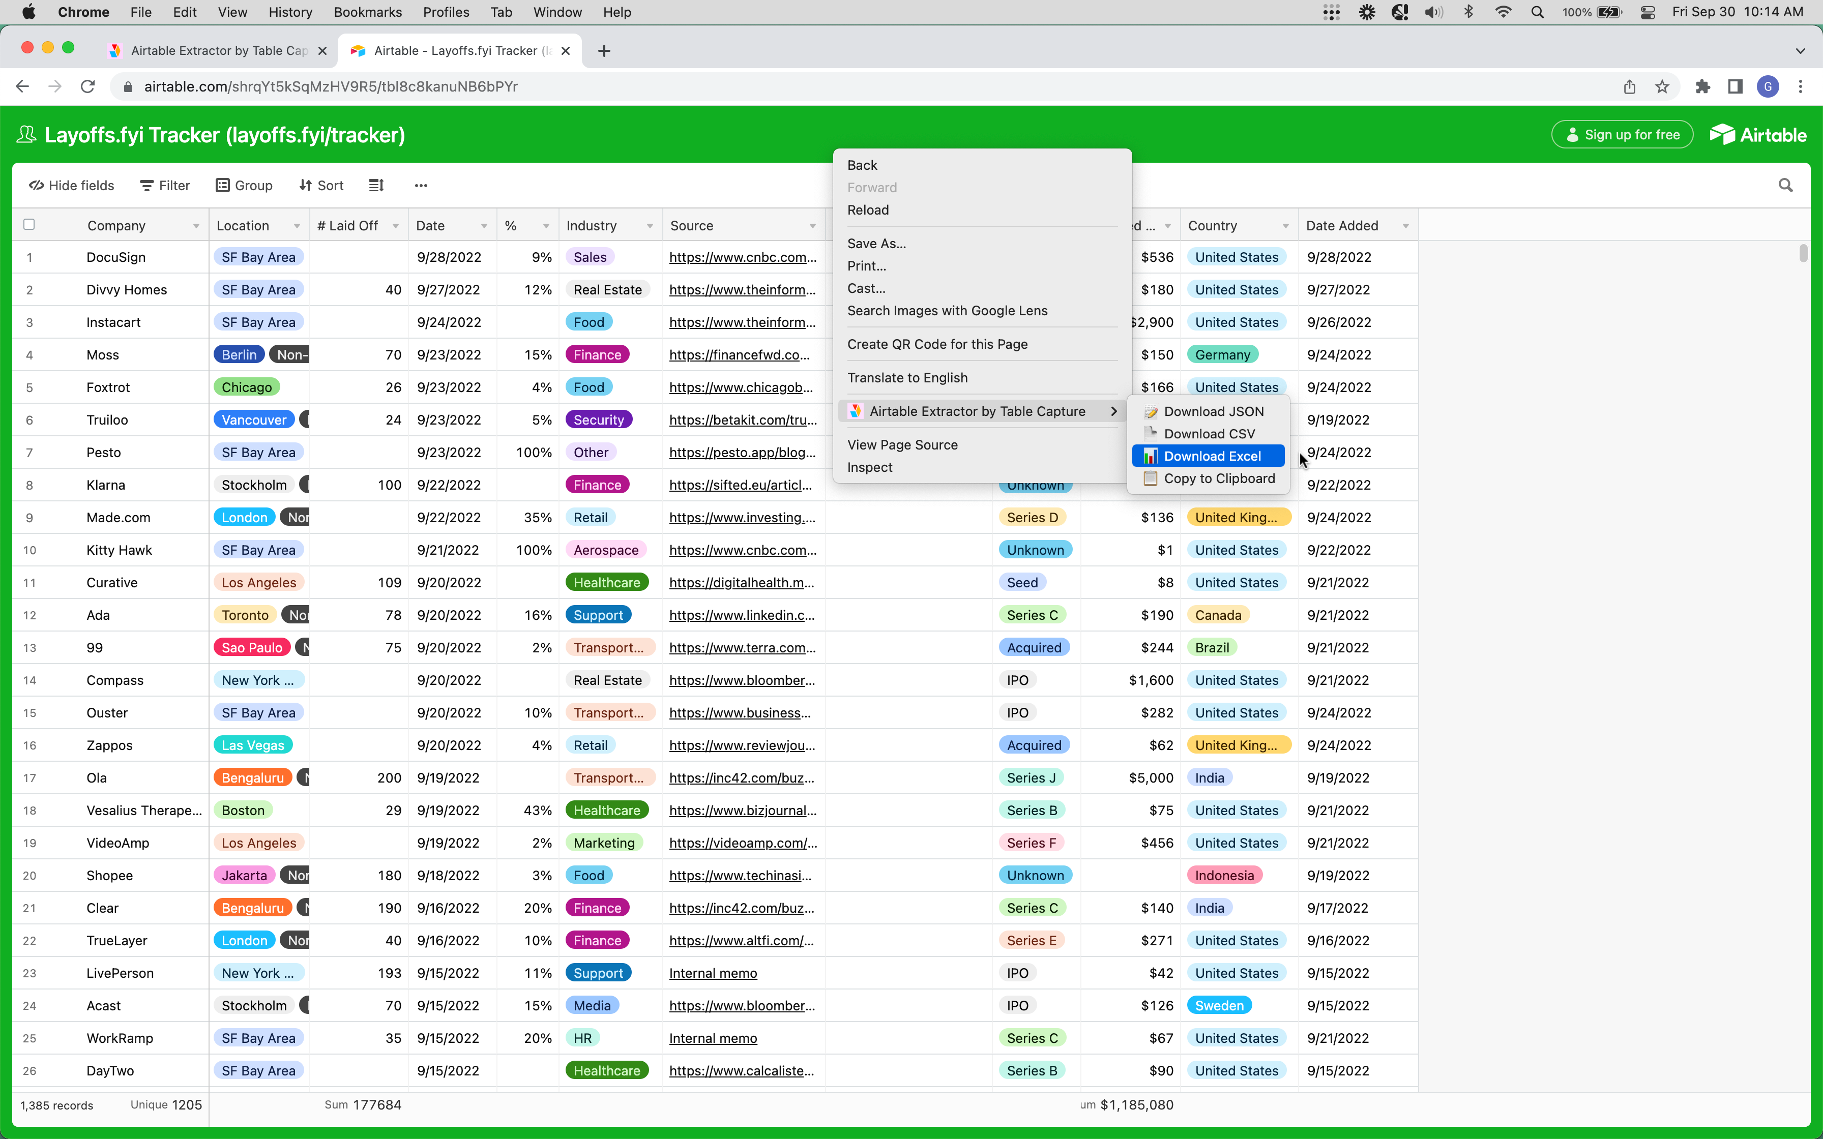
Task: Choose Inspect in the context menu
Action: (x=982, y=467)
